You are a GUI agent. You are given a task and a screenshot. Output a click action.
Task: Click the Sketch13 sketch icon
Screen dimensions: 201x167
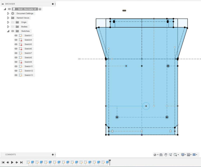click(21, 75)
